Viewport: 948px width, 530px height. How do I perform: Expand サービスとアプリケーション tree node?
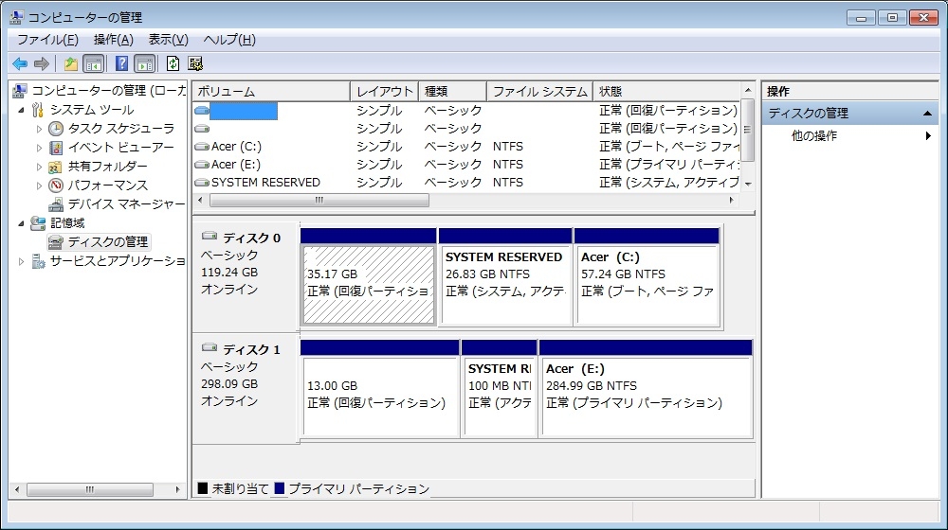[22, 261]
